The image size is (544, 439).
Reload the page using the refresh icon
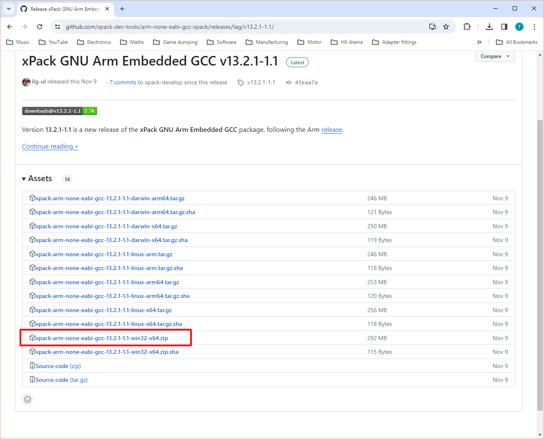pos(40,26)
